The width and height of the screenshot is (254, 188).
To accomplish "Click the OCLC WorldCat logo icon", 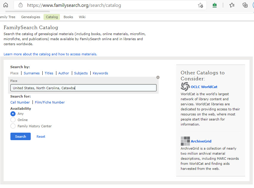I will (x=185, y=87).
